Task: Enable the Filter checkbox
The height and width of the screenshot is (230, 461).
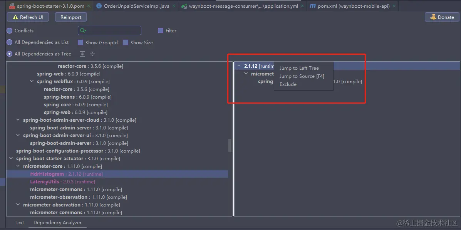Action: [161, 30]
